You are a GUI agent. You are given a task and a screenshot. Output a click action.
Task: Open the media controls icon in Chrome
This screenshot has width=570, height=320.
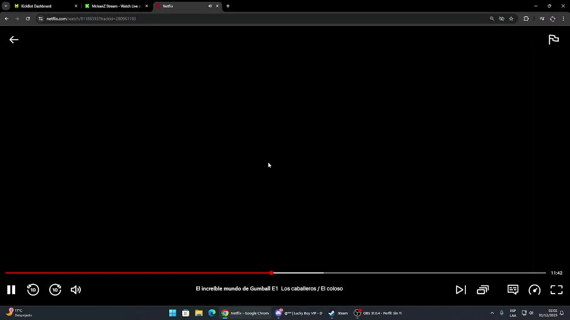click(542, 19)
